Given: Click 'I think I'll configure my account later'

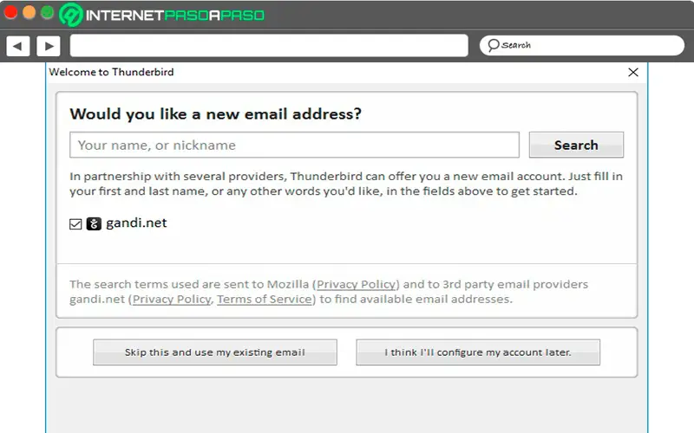Looking at the screenshot, I should 478,352.
